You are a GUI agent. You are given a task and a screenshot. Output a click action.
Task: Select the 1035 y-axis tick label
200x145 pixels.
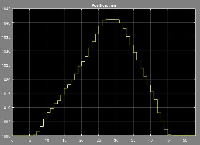click(x=6, y=37)
